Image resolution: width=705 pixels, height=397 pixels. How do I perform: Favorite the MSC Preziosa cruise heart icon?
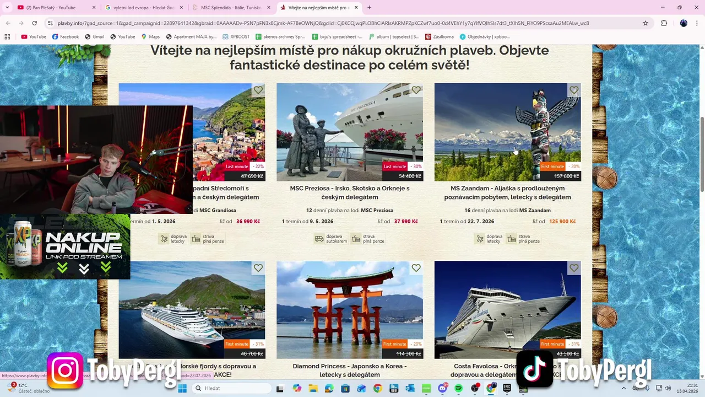[416, 90]
